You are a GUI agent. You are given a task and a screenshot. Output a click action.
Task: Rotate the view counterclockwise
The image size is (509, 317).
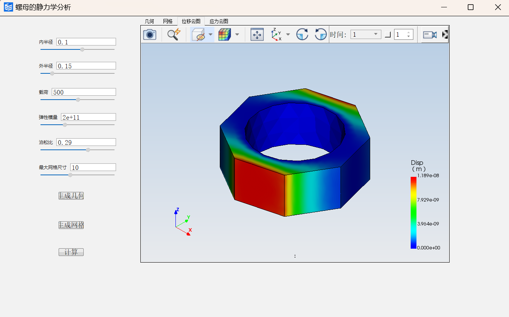pyautogui.click(x=321, y=34)
